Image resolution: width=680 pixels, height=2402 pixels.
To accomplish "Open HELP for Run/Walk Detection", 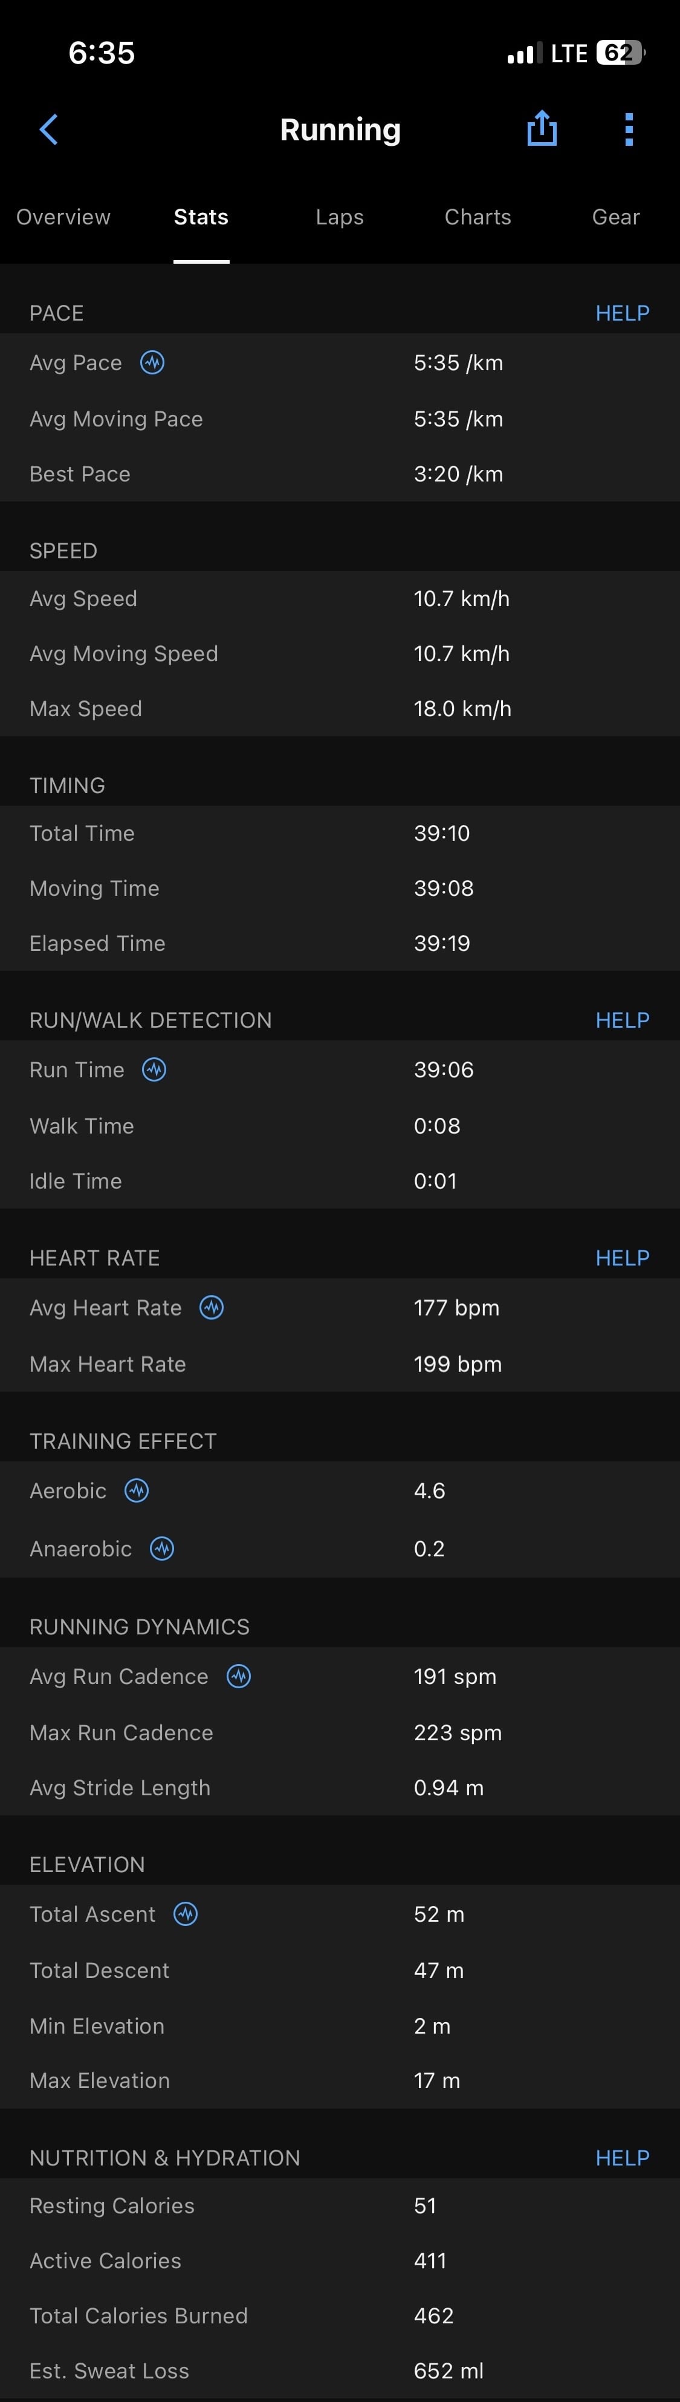I will click(622, 1020).
